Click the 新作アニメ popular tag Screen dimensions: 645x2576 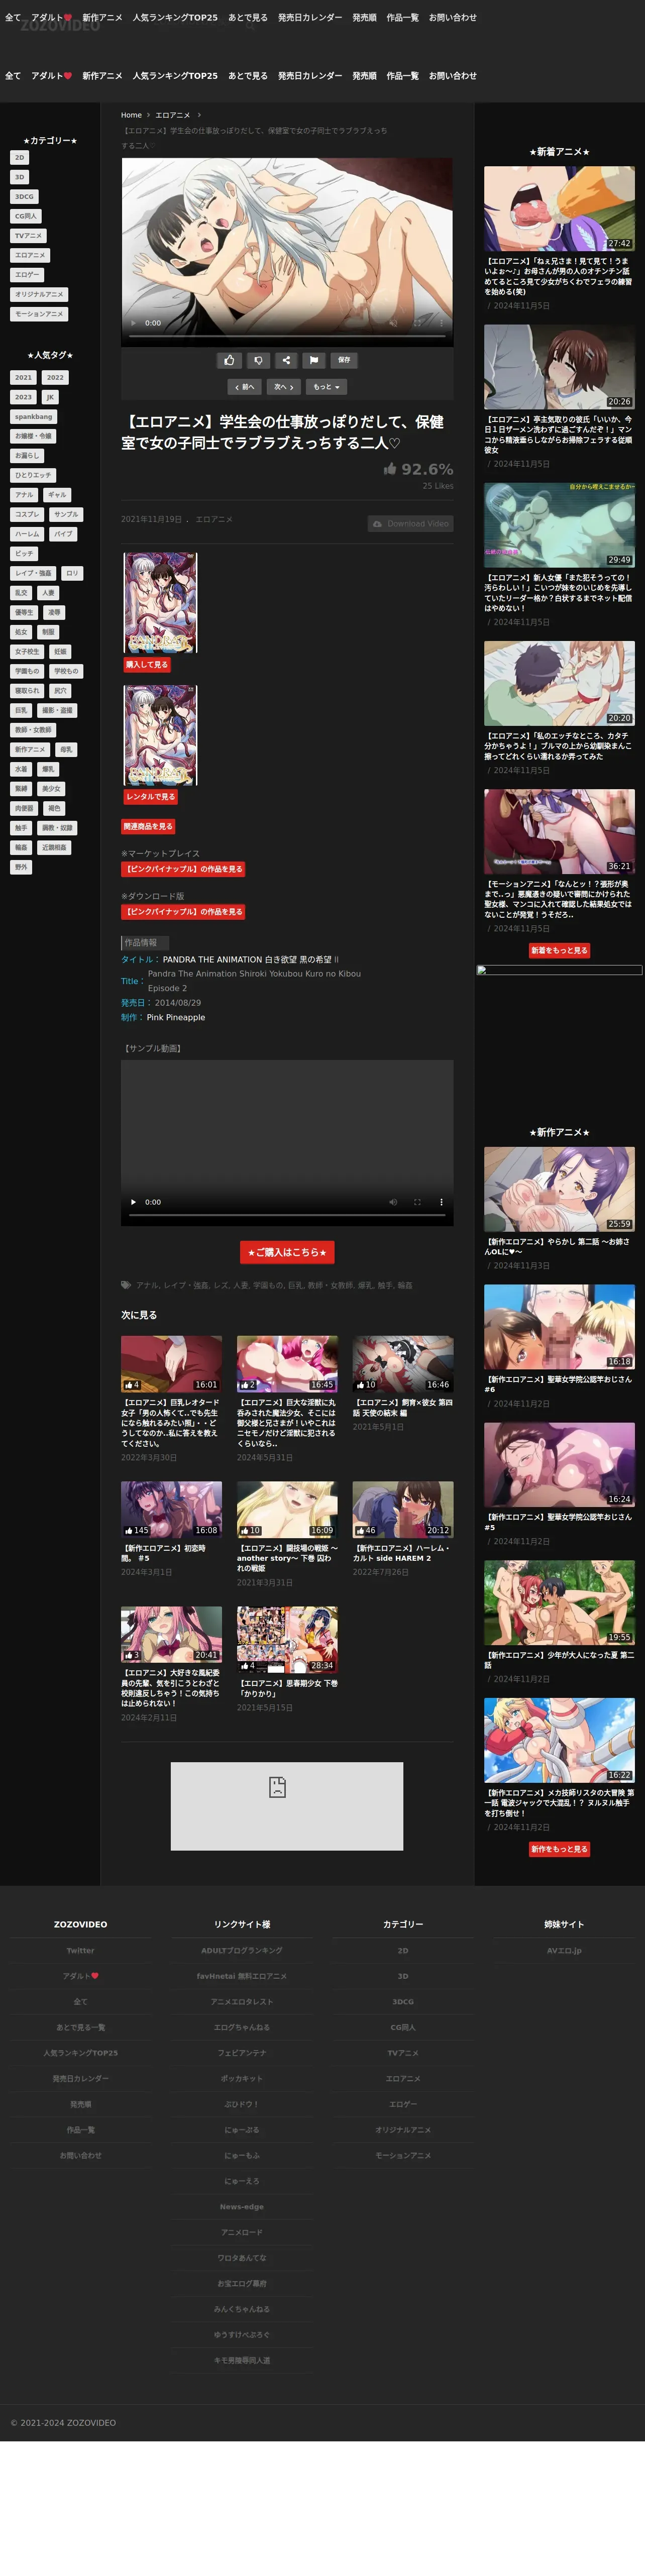pos(30,750)
